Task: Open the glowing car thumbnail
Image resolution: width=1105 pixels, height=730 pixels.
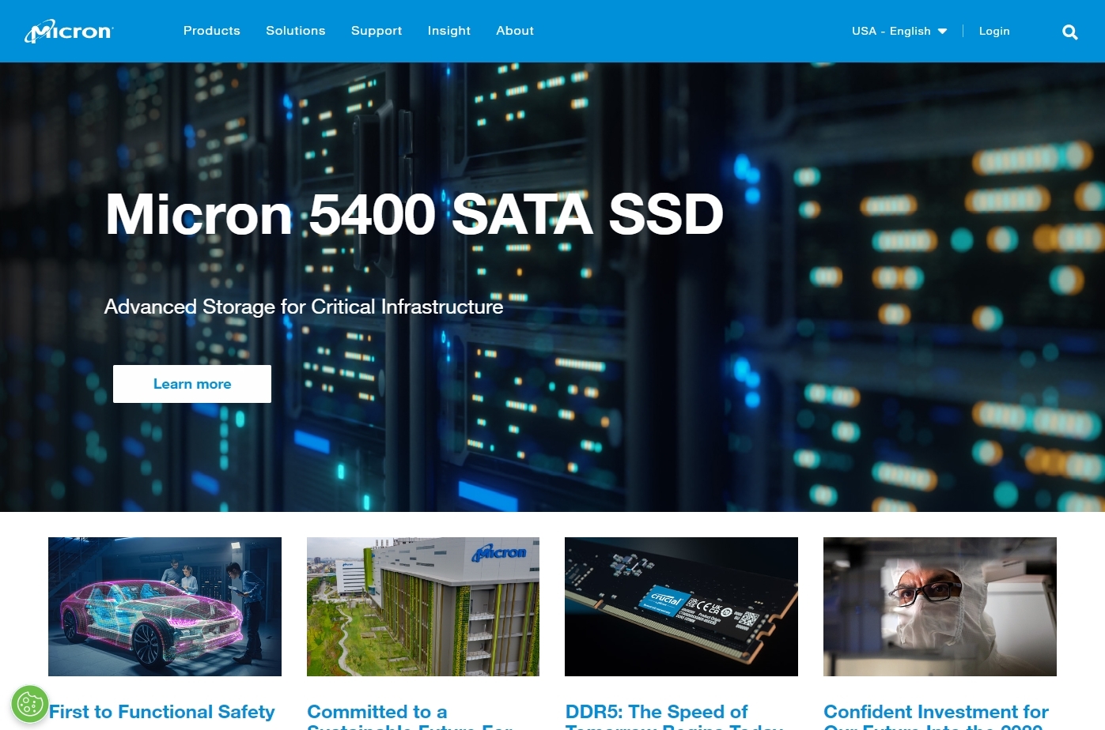Action: tap(165, 607)
